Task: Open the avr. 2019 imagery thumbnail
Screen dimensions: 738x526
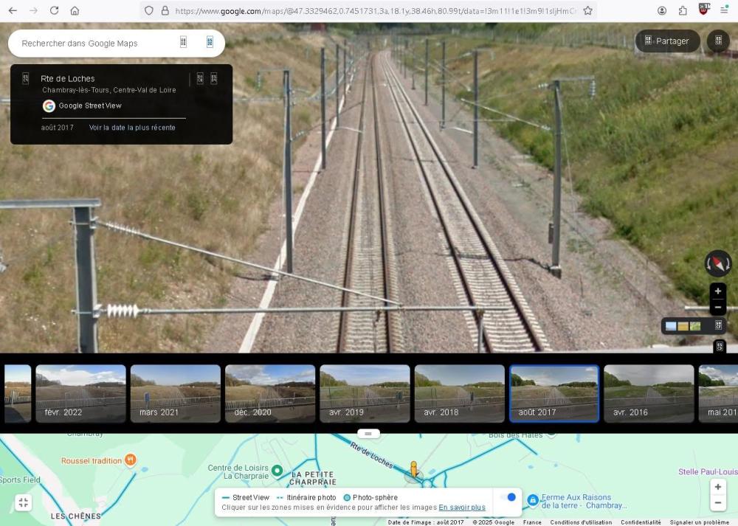Action: click(x=365, y=393)
